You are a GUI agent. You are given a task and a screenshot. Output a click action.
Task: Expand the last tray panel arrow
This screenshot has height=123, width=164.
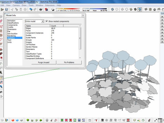coord(162,42)
